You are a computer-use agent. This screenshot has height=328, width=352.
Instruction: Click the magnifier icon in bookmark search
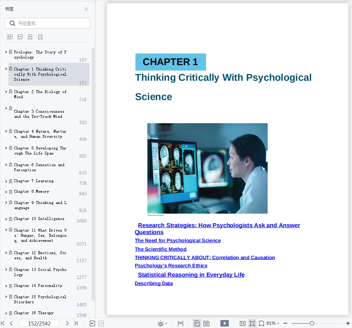click(12, 23)
